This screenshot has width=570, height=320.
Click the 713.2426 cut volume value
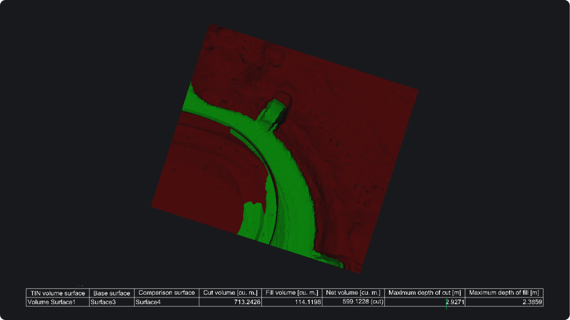246,302
